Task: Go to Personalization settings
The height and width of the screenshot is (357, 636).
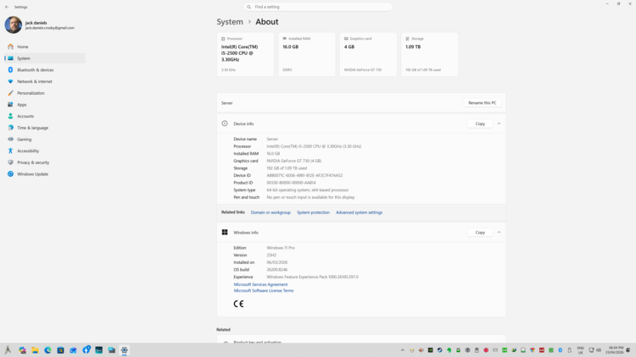Action: (x=31, y=93)
